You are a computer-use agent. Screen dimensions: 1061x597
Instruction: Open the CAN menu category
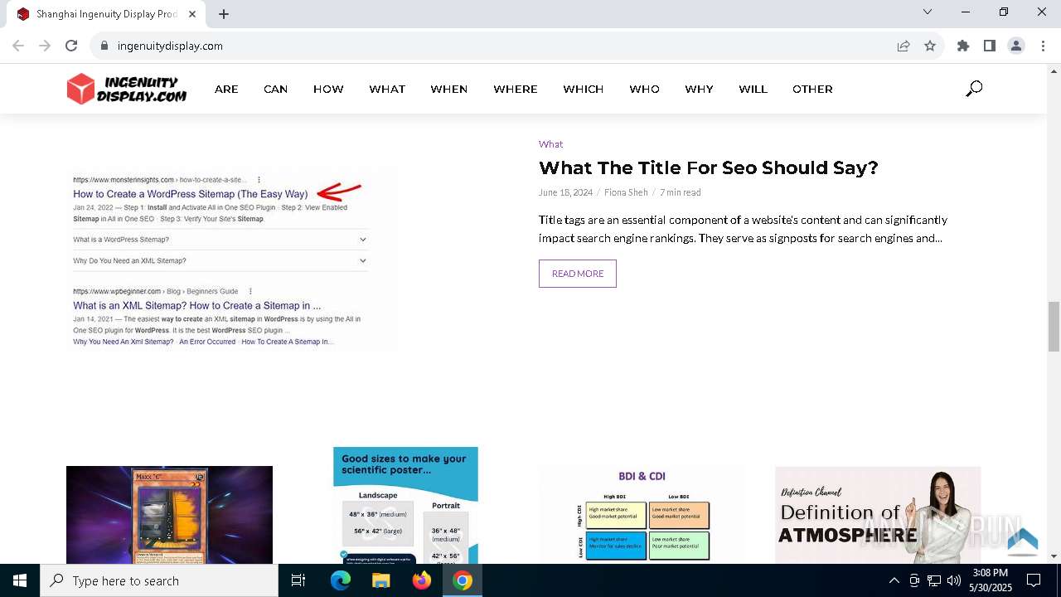click(276, 89)
